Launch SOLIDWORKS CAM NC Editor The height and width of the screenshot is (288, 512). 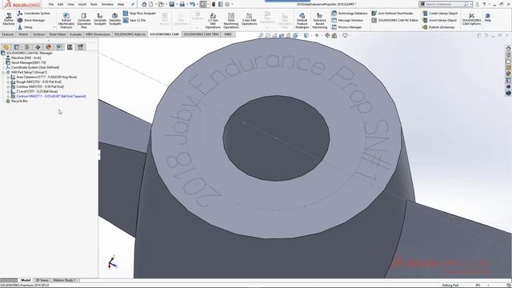pos(395,20)
